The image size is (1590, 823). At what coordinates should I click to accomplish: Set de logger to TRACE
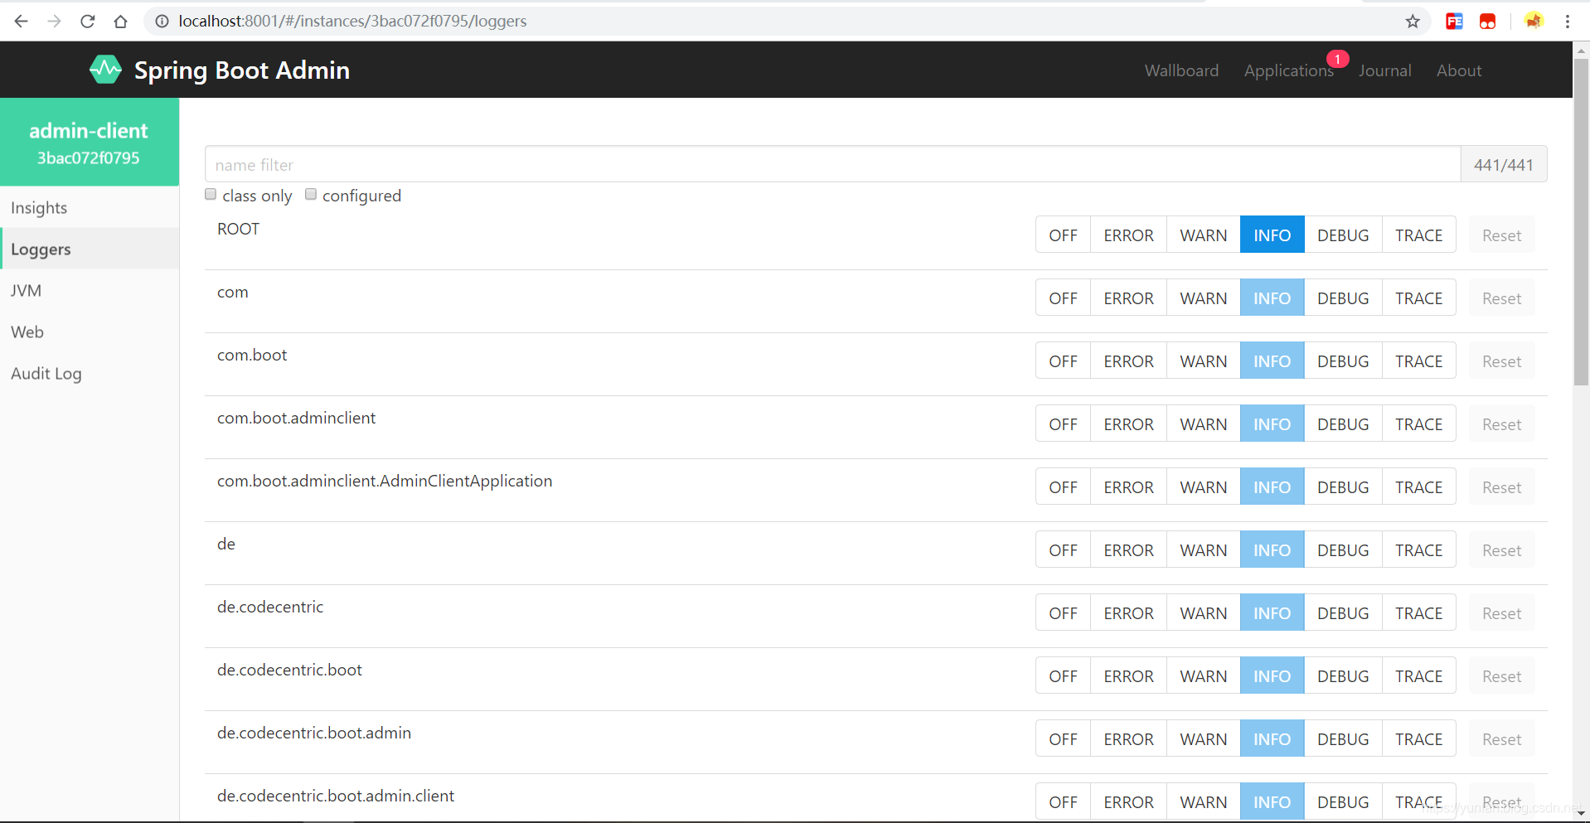[x=1418, y=549]
